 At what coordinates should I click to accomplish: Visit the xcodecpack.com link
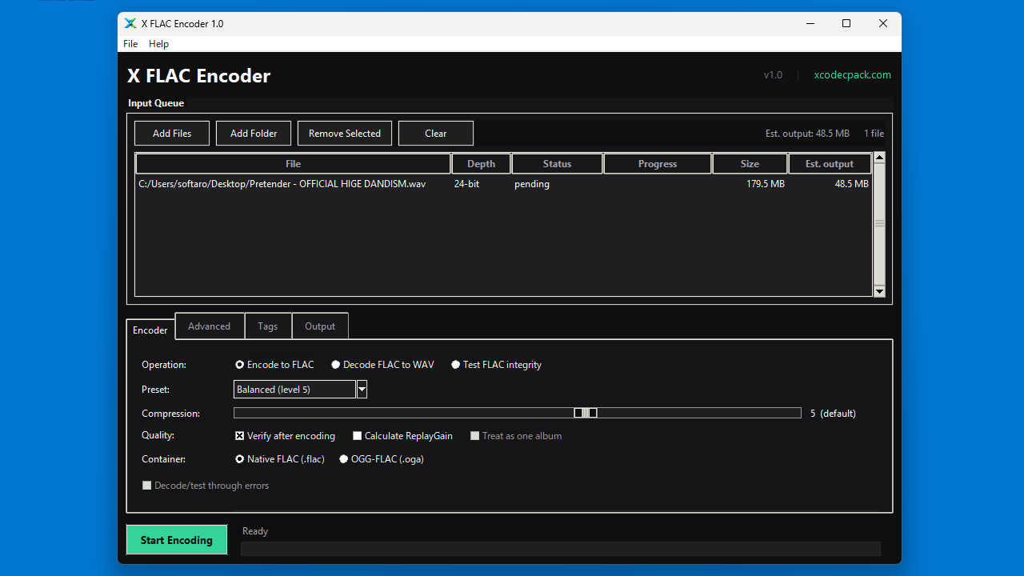point(852,75)
